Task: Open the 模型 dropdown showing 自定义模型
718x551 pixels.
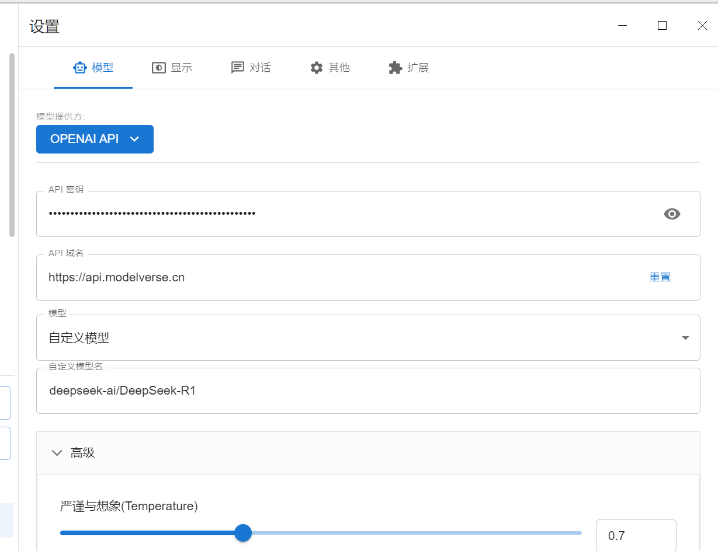Action: pyautogui.click(x=684, y=337)
